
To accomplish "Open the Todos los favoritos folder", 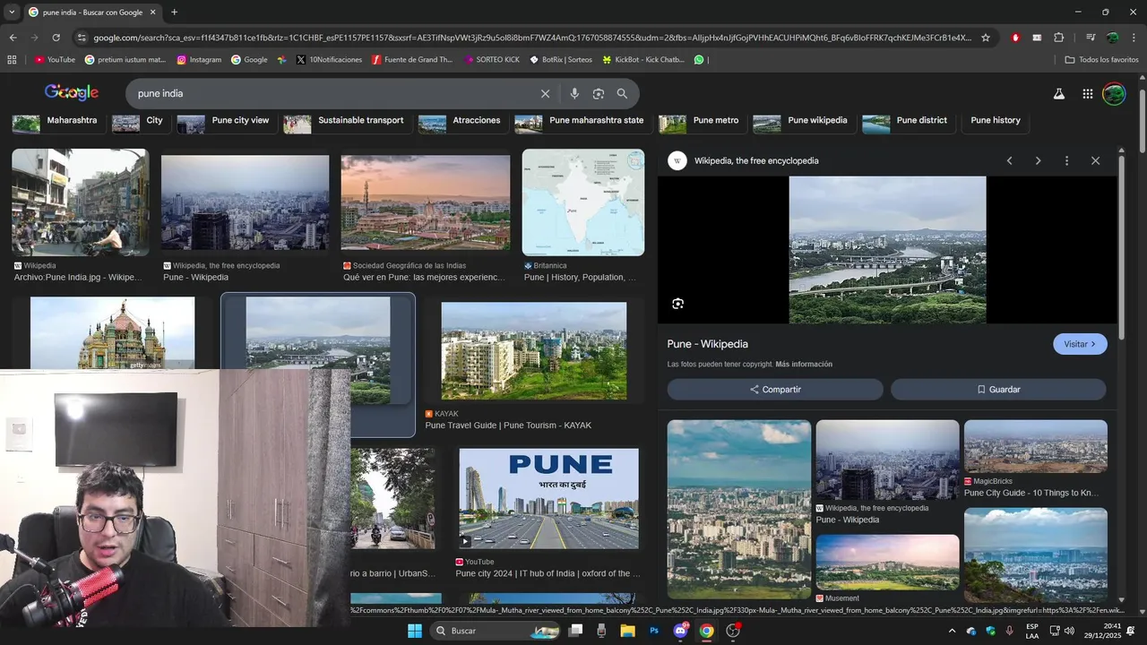I will click(1101, 60).
